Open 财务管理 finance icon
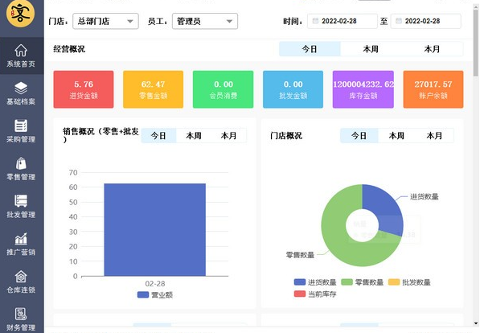 (21, 314)
